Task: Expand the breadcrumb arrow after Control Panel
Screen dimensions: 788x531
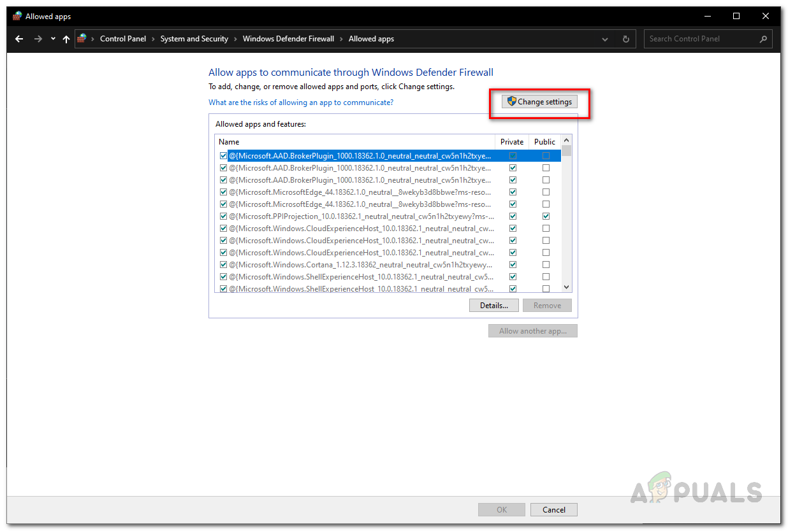Action: pyautogui.click(x=153, y=39)
